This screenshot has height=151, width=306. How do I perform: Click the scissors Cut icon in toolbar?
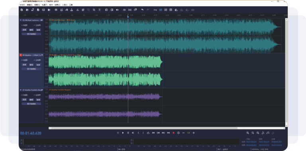pyautogui.click(x=77, y=10)
